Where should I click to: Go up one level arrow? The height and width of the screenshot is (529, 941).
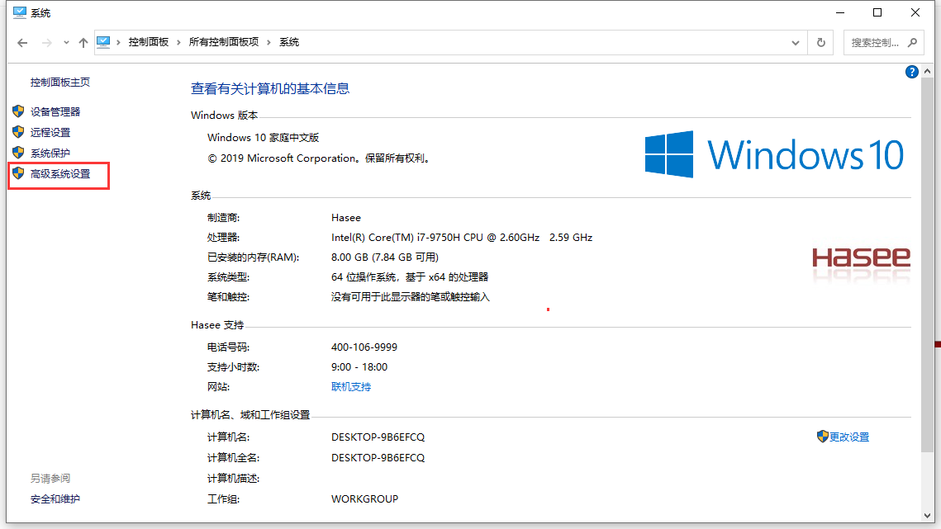click(x=83, y=43)
